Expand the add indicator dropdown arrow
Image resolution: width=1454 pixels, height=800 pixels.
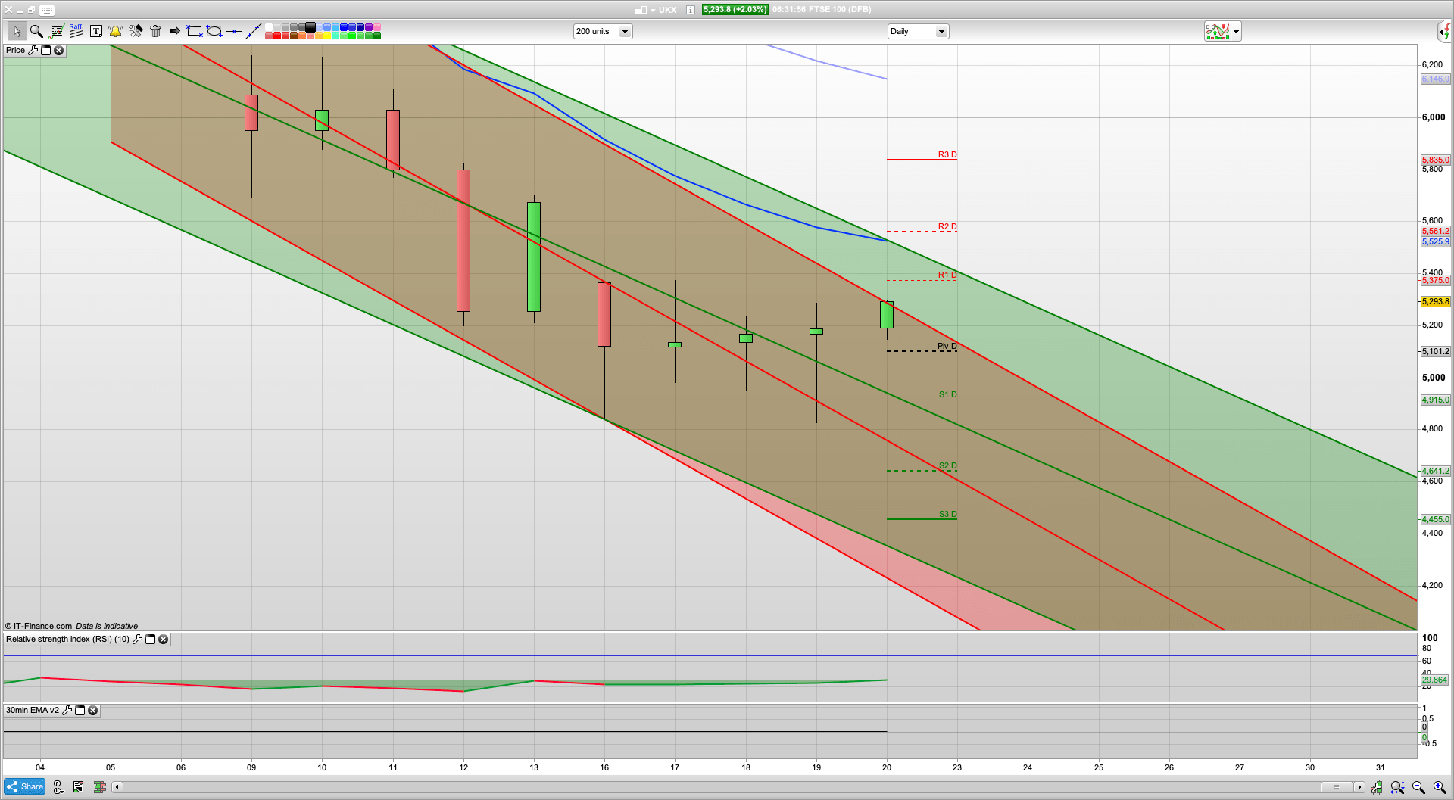coord(1236,31)
